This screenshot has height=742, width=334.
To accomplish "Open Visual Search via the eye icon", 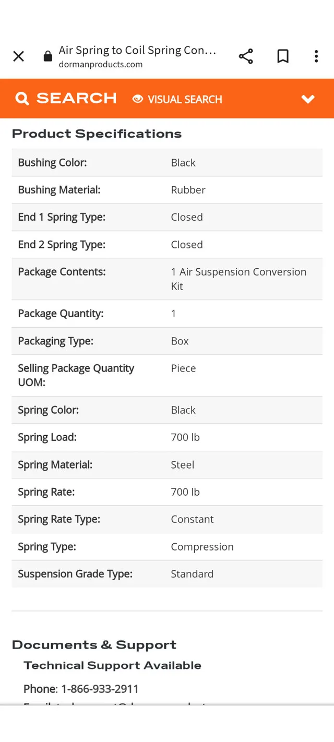I will click(x=137, y=99).
